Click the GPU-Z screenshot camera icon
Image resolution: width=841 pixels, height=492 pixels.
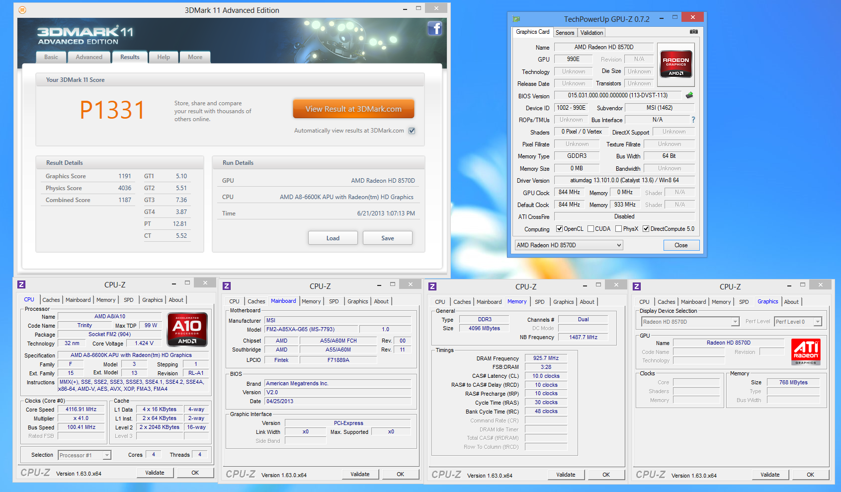pos(694,32)
